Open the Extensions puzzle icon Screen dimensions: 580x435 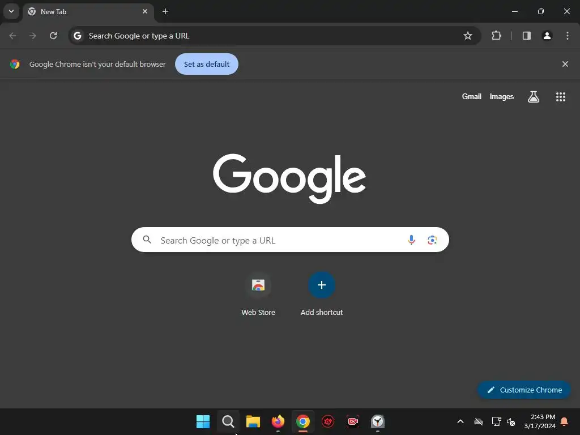(496, 36)
